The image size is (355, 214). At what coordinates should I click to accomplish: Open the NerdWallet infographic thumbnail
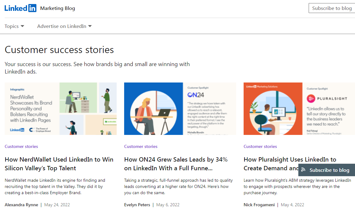[61, 109]
